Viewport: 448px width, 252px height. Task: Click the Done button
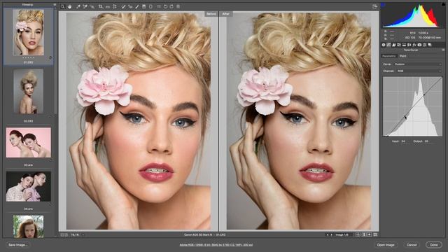click(x=434, y=245)
